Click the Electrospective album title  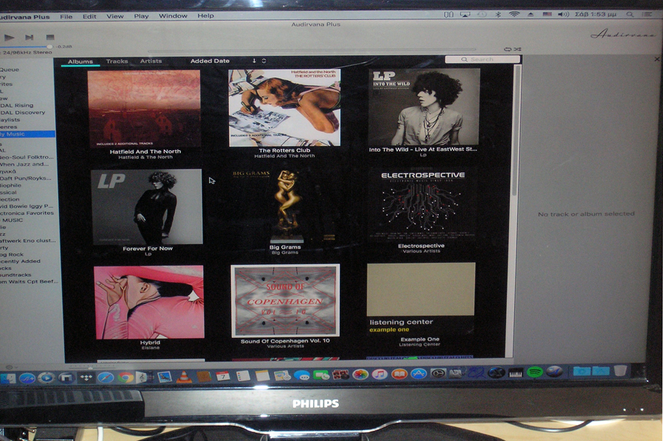421,246
